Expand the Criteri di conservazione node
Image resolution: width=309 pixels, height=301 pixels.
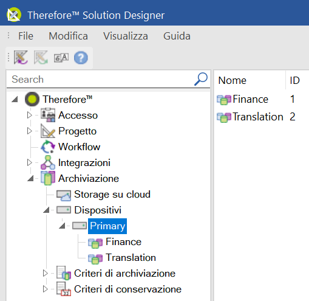tap(46, 289)
